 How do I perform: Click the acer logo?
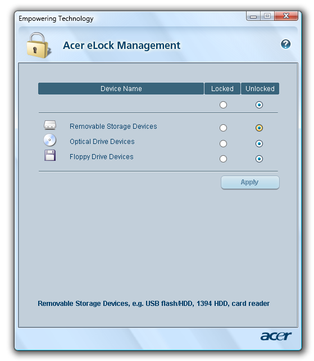point(276,336)
